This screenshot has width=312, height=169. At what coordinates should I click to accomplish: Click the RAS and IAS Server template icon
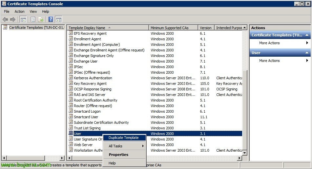click(x=71, y=94)
